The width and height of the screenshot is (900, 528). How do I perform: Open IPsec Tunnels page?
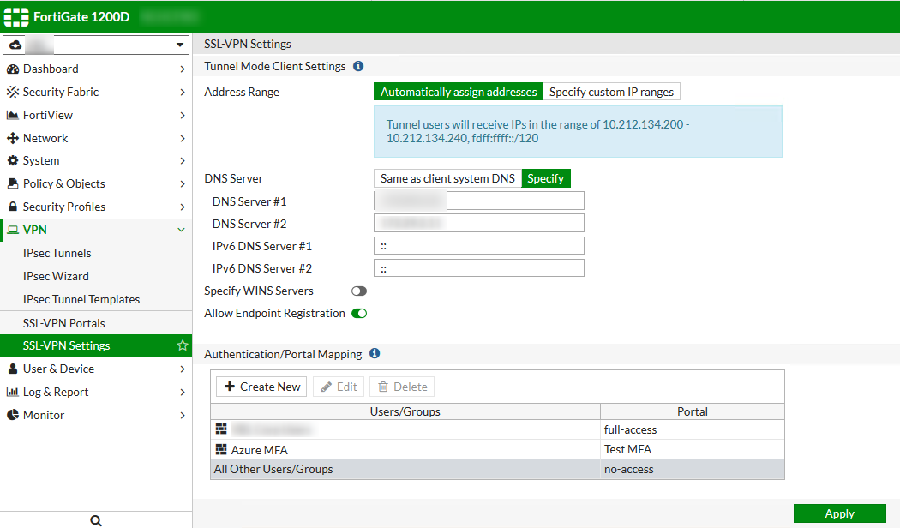click(96, 253)
